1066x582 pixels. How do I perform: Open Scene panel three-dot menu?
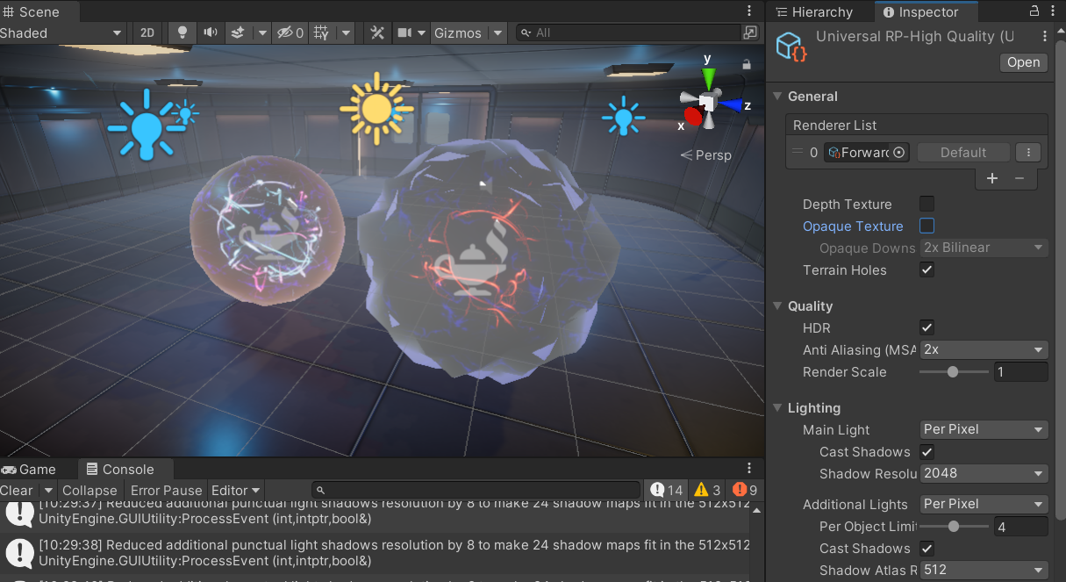pyautogui.click(x=749, y=11)
